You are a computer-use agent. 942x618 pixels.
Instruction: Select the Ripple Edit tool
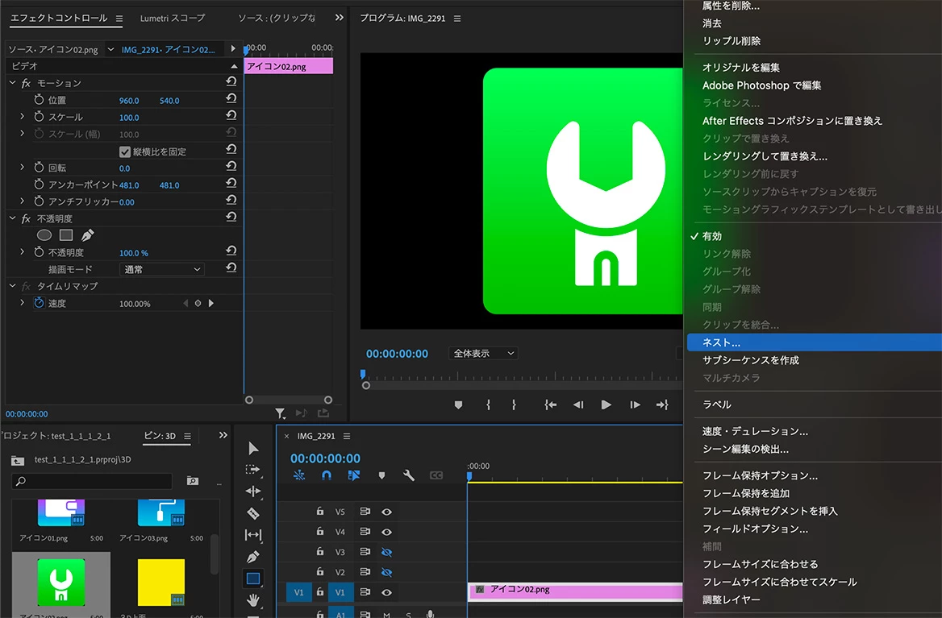253,491
